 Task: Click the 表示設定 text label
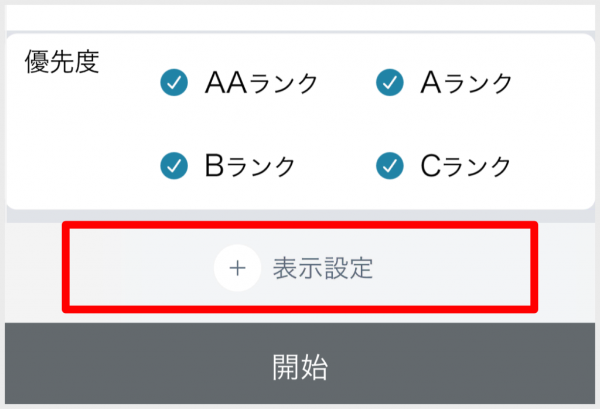point(323,268)
